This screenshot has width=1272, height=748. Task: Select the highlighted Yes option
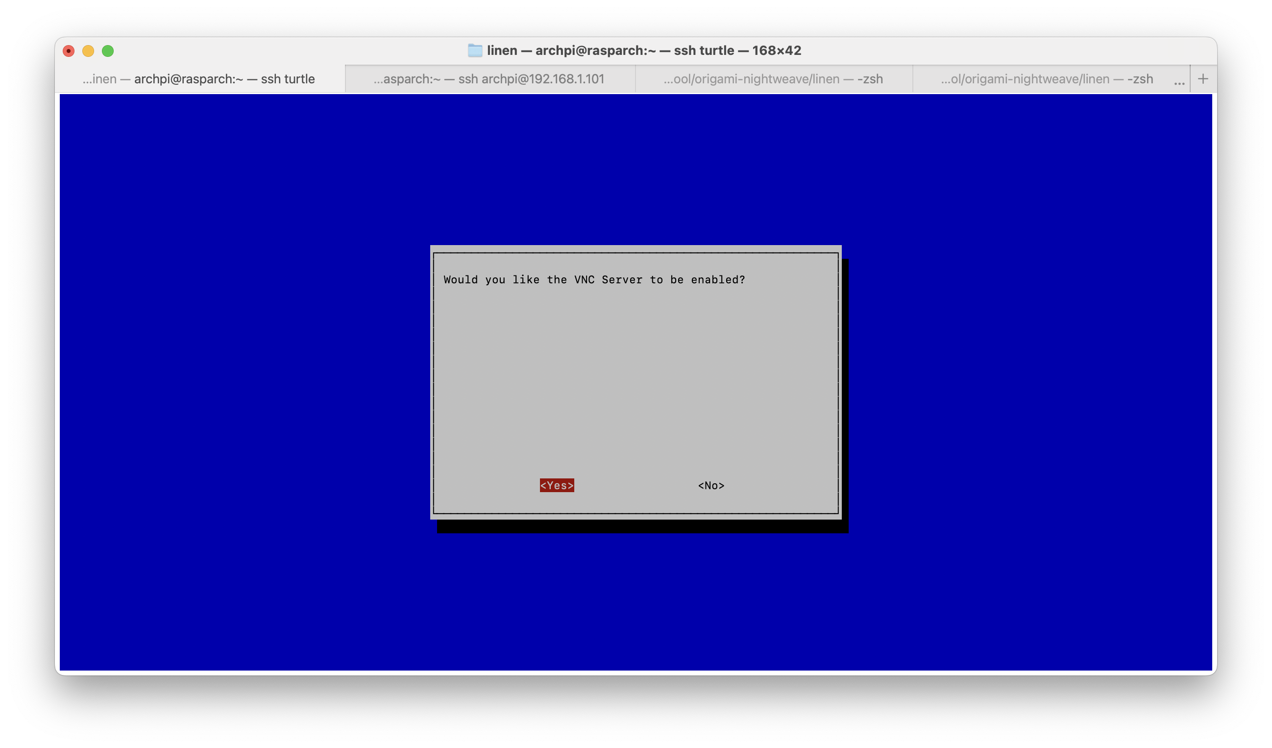557,485
